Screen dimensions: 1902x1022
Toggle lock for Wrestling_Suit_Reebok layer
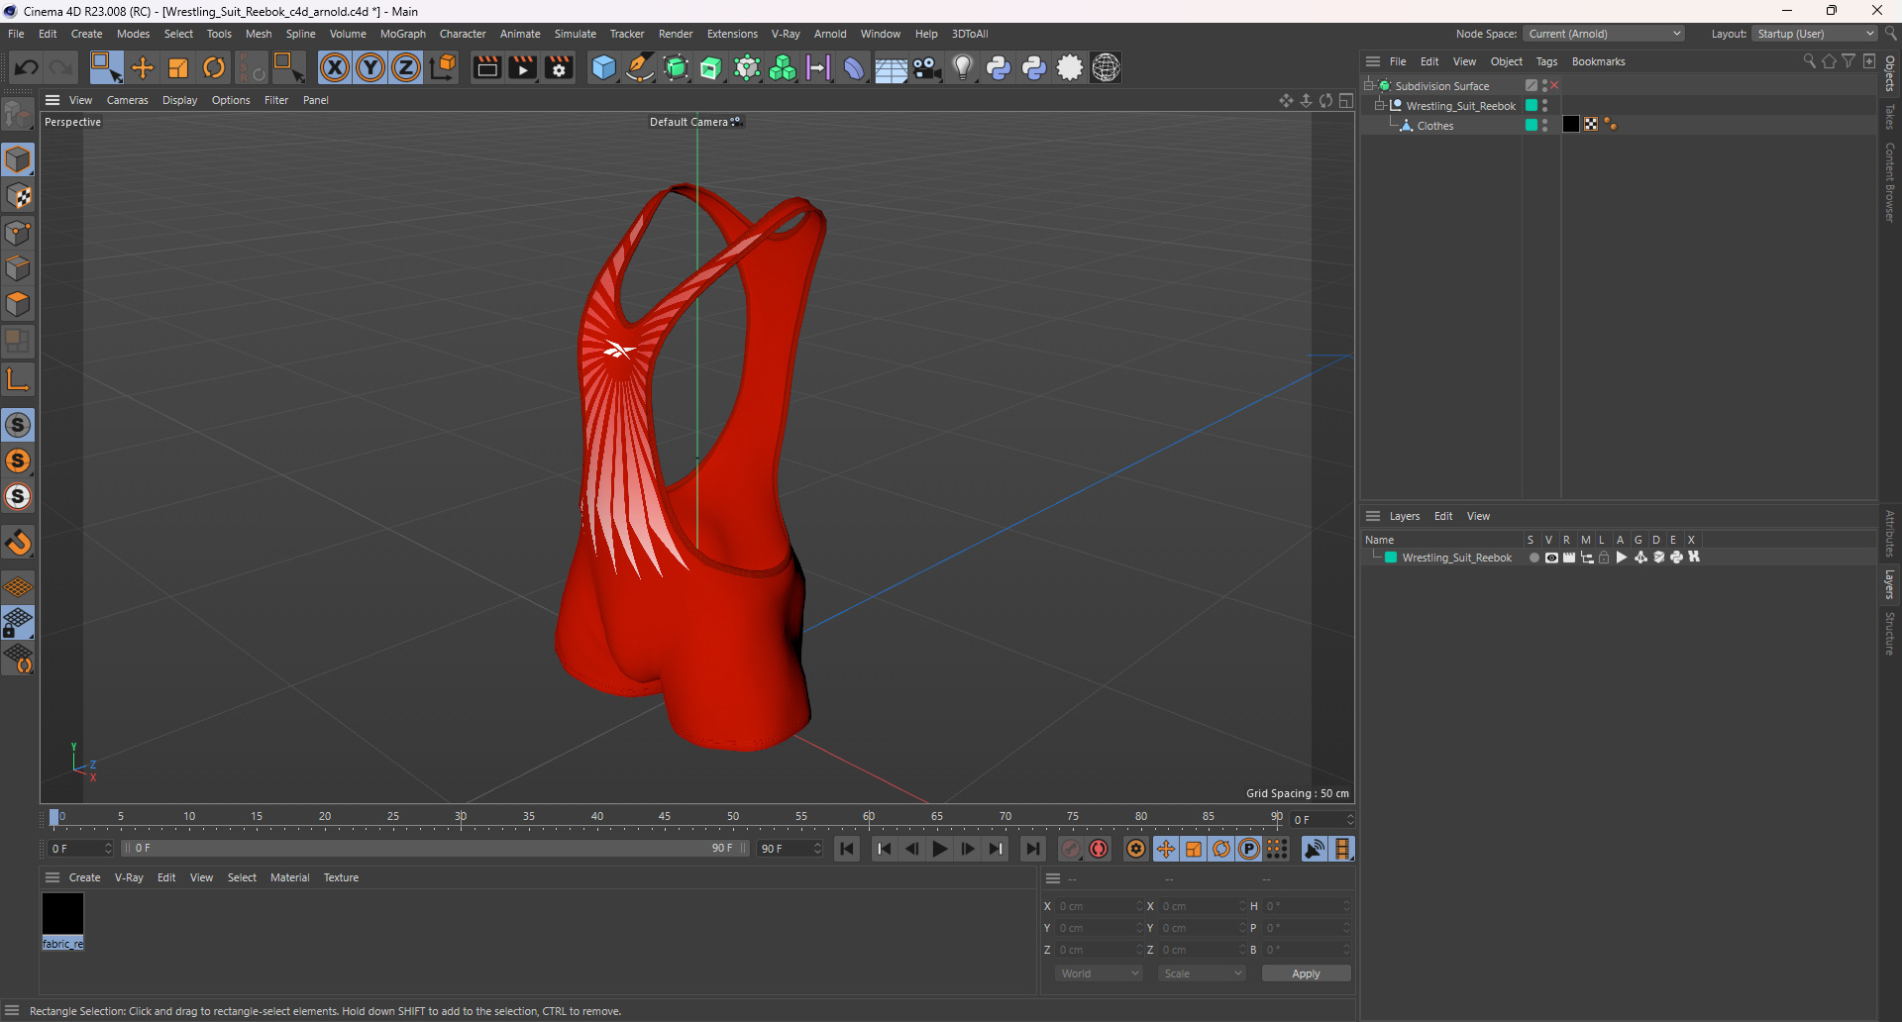(1604, 558)
